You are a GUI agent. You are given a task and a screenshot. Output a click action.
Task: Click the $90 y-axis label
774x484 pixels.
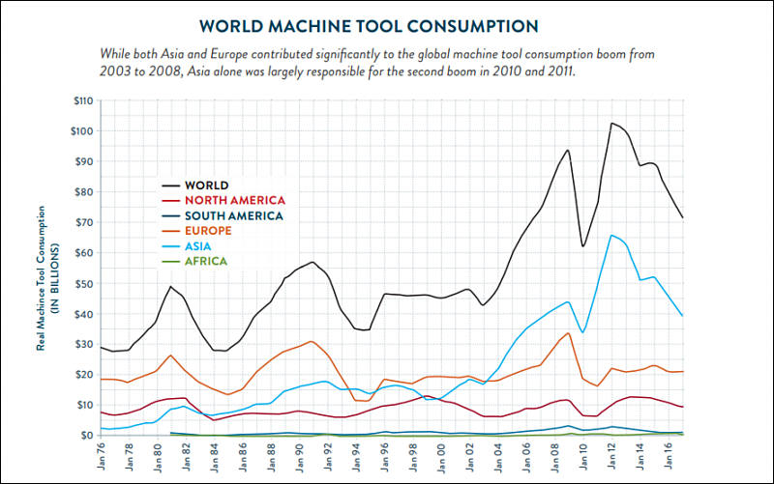[84, 161]
